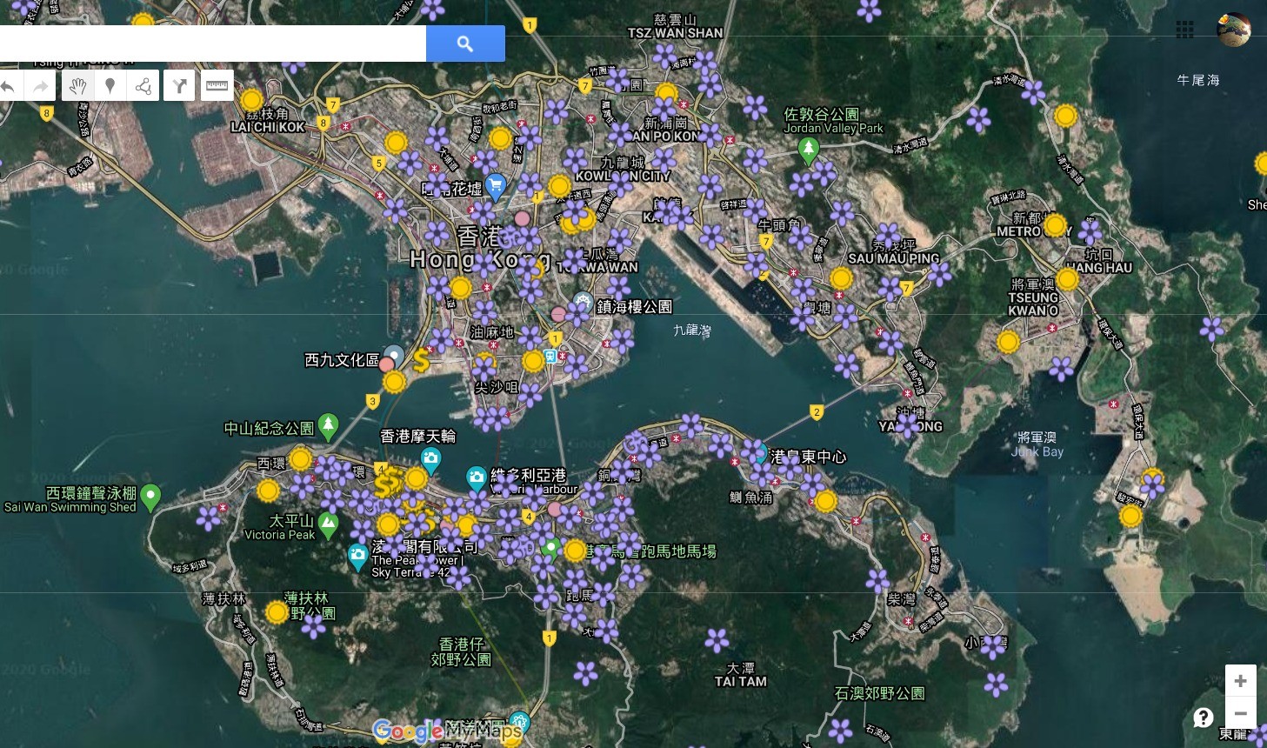Image resolution: width=1267 pixels, height=748 pixels.
Task: Activate the ruler measure distance tool
Action: 217,86
